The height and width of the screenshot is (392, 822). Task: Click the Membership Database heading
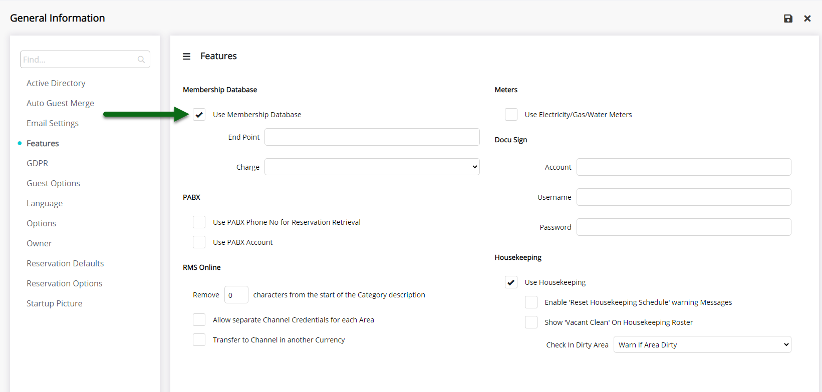[x=220, y=90]
